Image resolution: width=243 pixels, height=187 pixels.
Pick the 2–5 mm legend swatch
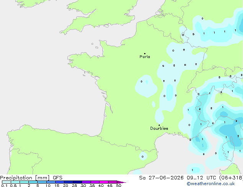(x=33, y=182)
